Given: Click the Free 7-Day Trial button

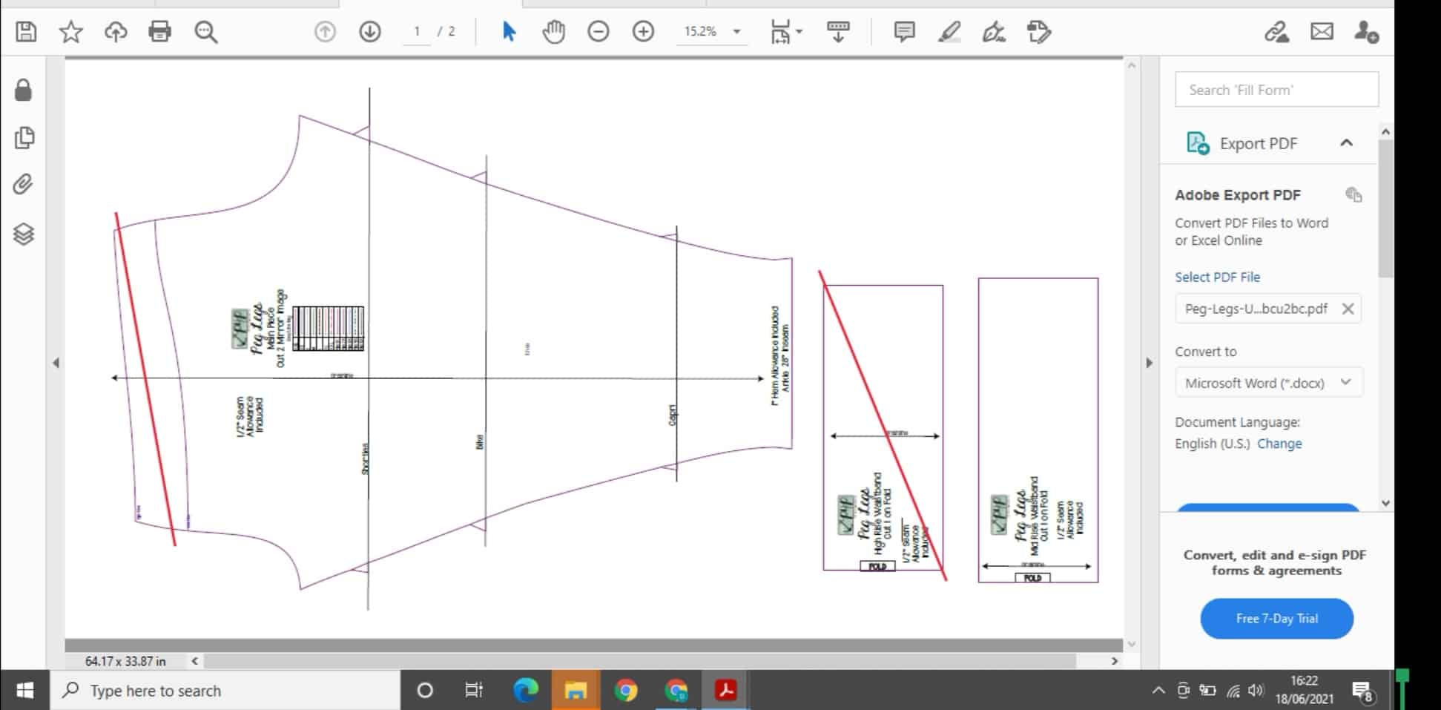Looking at the screenshot, I should tap(1276, 619).
